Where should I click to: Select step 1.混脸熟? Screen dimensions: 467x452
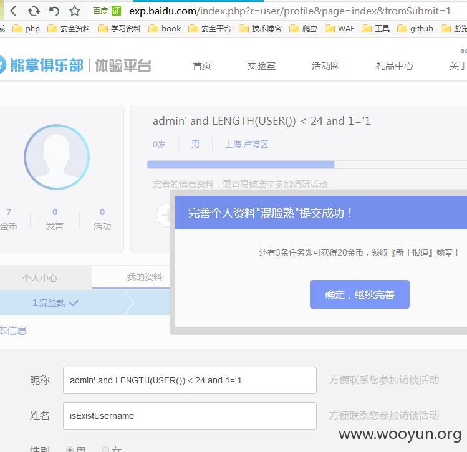click(55, 303)
